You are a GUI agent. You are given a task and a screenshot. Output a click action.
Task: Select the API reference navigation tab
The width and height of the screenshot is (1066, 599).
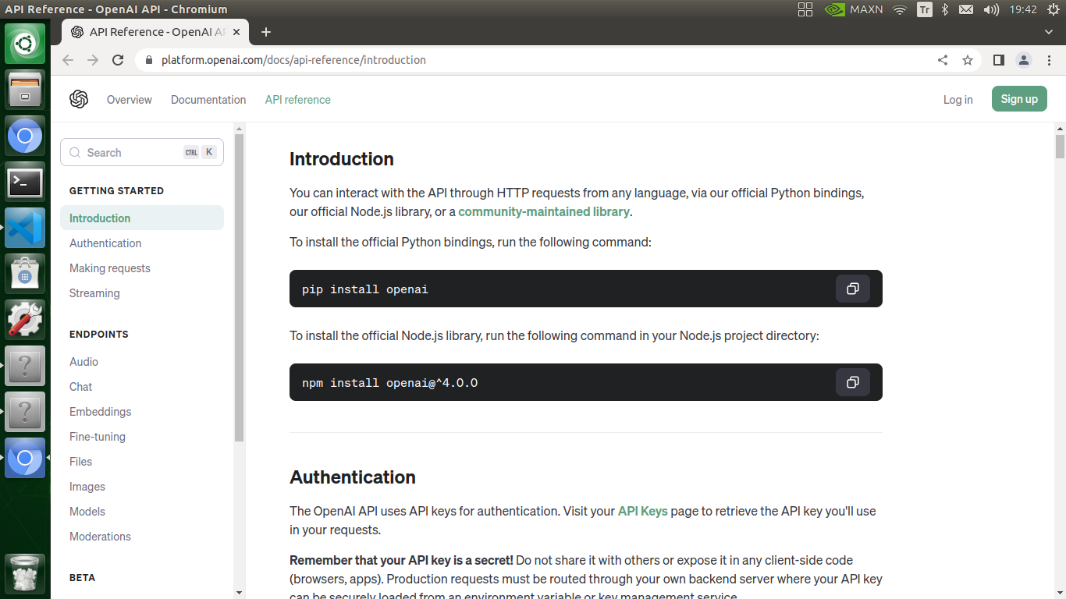click(x=298, y=100)
